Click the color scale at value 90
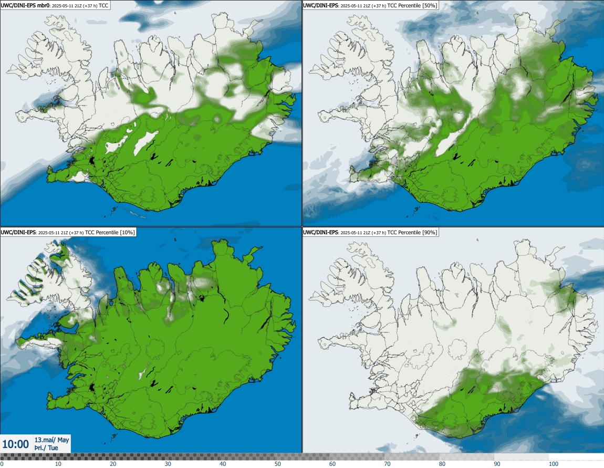604x468 pixels. pyautogui.click(x=497, y=464)
